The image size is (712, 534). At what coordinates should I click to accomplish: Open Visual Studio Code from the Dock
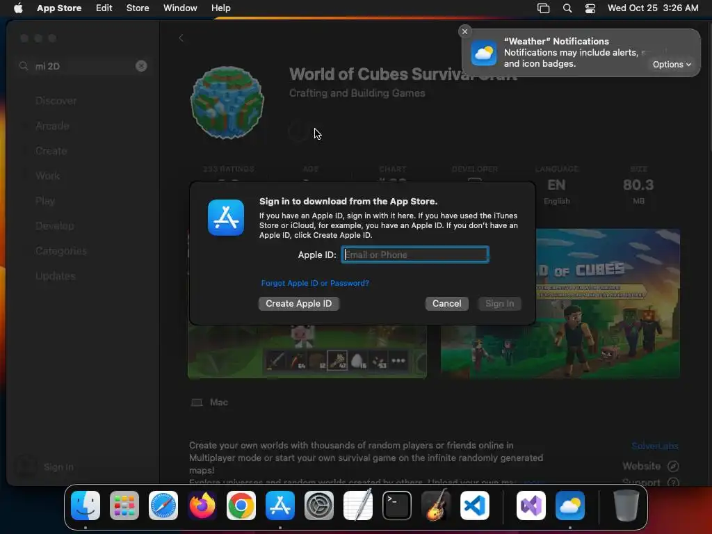[474, 505]
